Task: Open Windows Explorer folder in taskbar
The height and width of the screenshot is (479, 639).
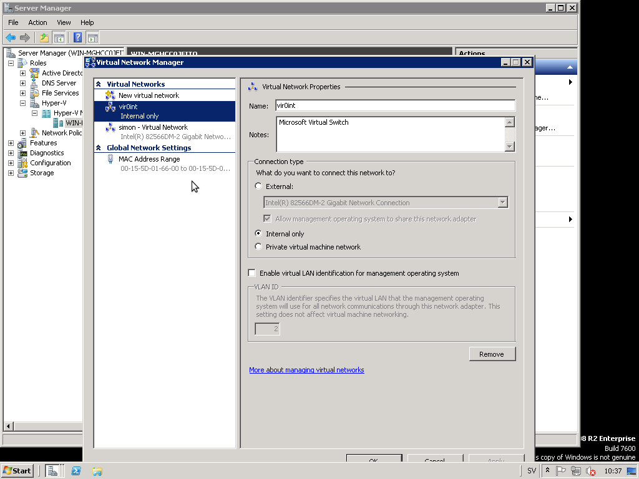Action: click(97, 471)
